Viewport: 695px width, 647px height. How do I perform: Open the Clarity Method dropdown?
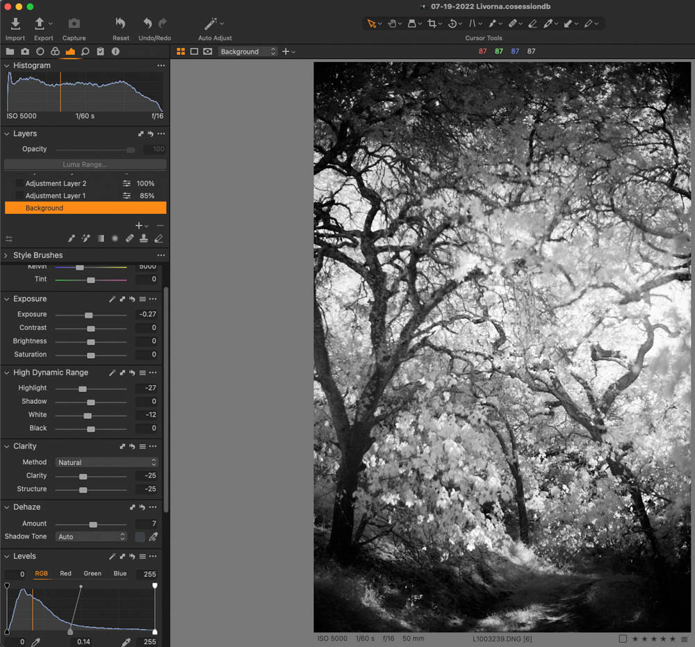click(x=106, y=462)
